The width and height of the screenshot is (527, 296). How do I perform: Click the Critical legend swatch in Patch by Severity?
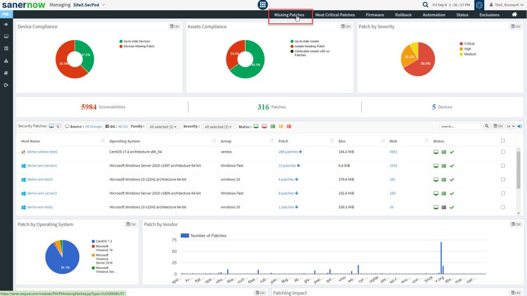coord(461,44)
